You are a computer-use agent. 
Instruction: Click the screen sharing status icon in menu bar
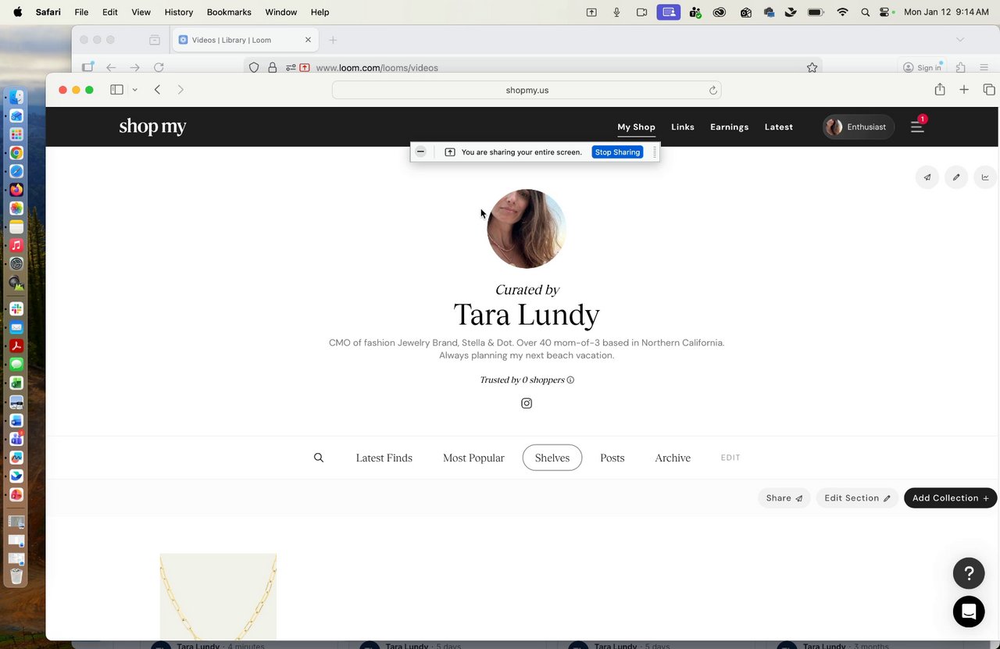[668, 12]
